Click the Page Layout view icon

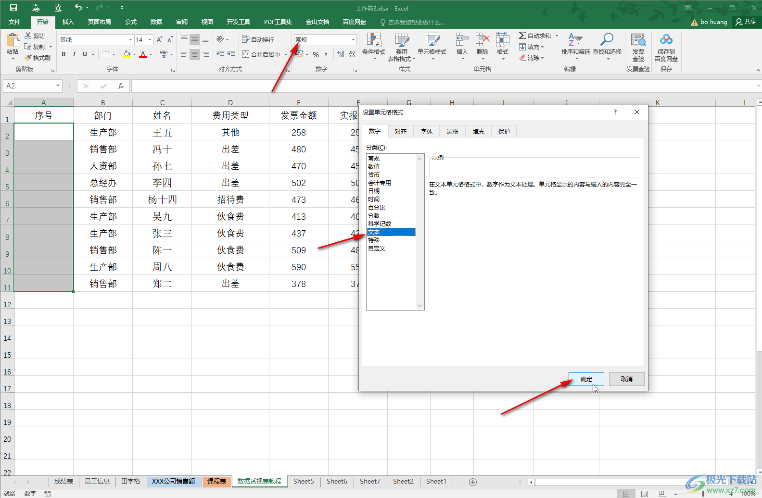pyautogui.click(x=644, y=493)
